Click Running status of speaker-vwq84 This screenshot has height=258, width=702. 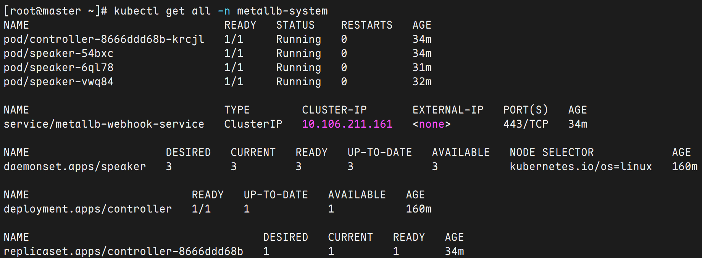tap(299, 82)
